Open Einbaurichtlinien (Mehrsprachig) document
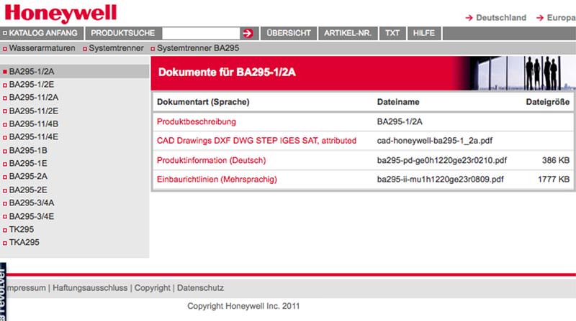This screenshot has height=321, width=576. [x=217, y=180]
